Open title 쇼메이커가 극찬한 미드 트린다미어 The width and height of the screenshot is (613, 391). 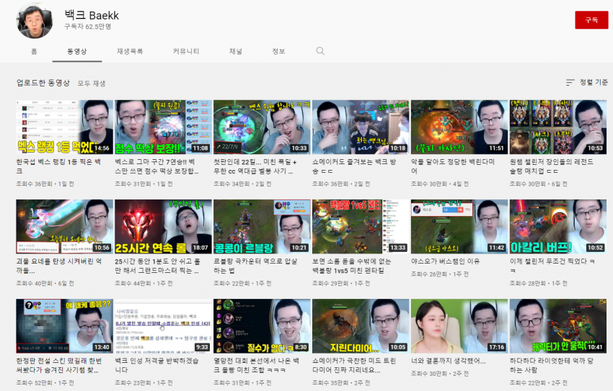tap(354, 365)
